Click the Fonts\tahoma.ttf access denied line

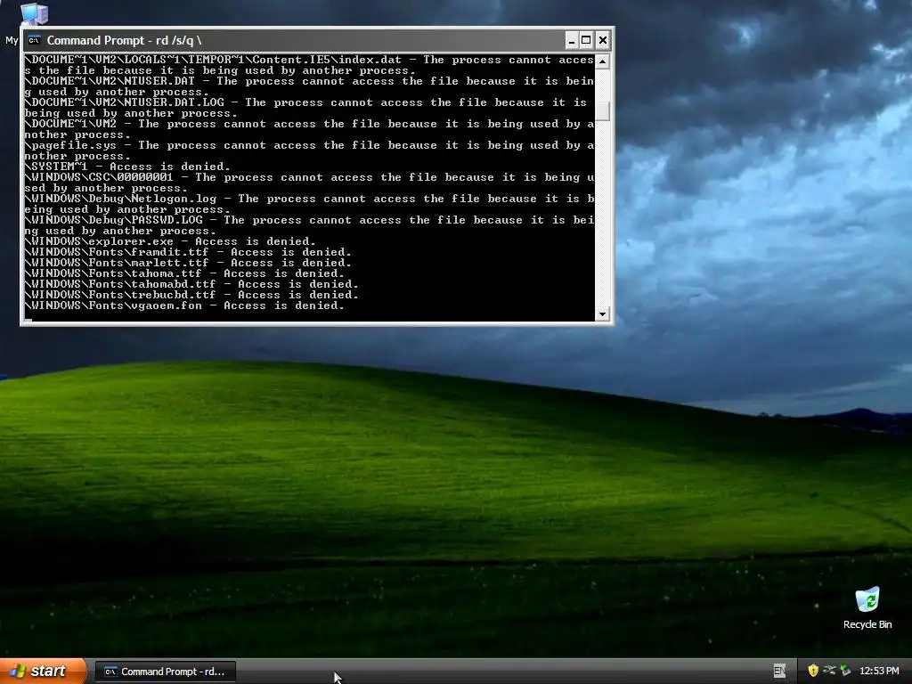click(x=184, y=273)
